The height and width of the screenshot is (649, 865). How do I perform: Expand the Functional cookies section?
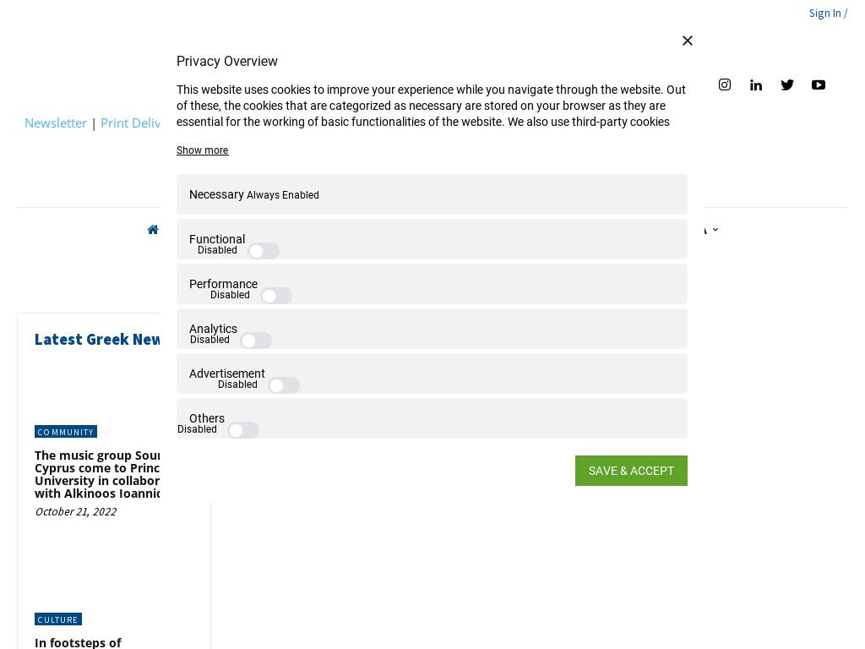(217, 239)
